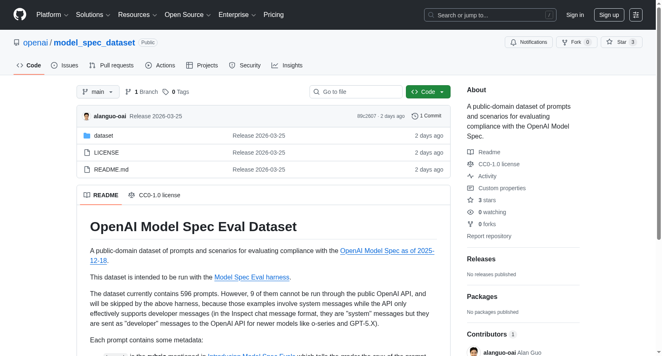Screen dimensions: 662x356
Task: Expand the Resources menu
Action: click(137, 15)
